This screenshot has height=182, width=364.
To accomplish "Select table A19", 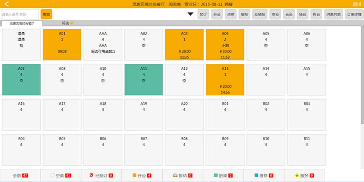I will (144, 115).
